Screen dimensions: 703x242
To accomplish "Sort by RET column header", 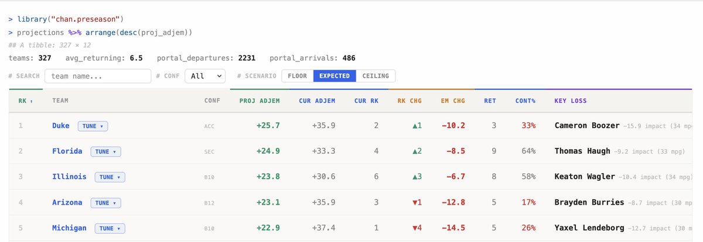I will (490, 101).
